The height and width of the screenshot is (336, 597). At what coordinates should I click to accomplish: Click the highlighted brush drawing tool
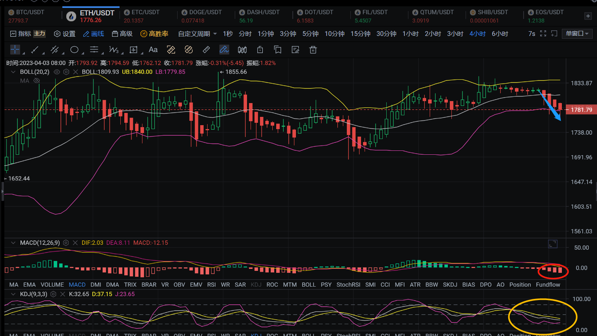pyautogui.click(x=224, y=50)
